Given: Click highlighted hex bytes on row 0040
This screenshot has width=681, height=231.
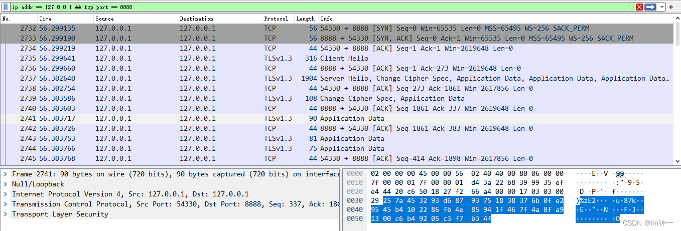Looking at the screenshot, I should [467, 210].
